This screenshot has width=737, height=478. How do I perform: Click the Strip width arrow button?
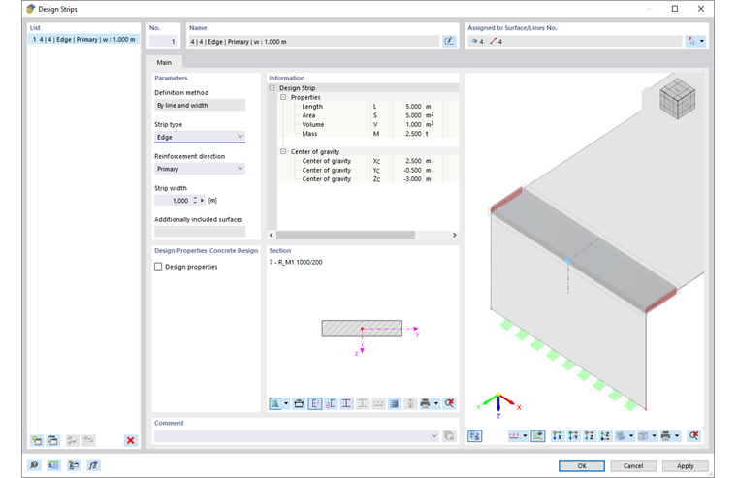[x=202, y=201]
